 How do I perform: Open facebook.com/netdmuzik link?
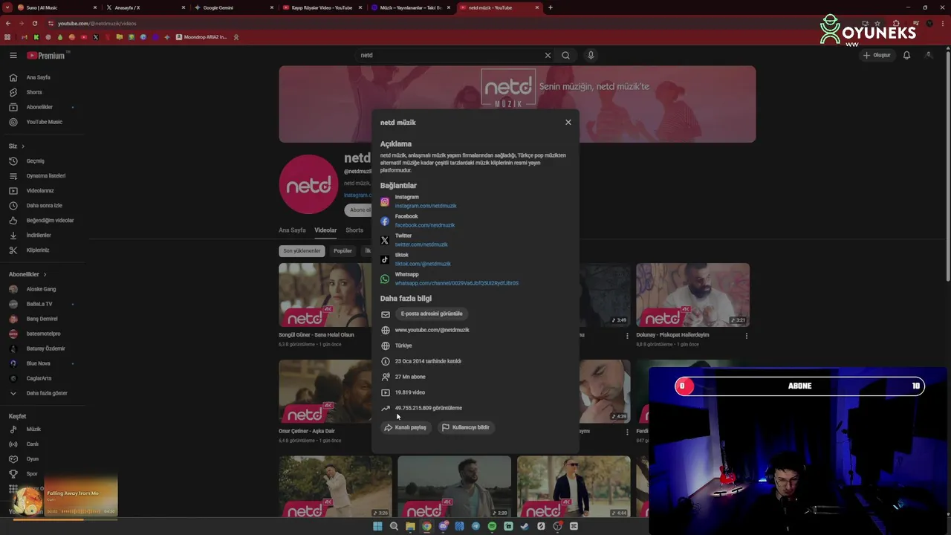425,225
